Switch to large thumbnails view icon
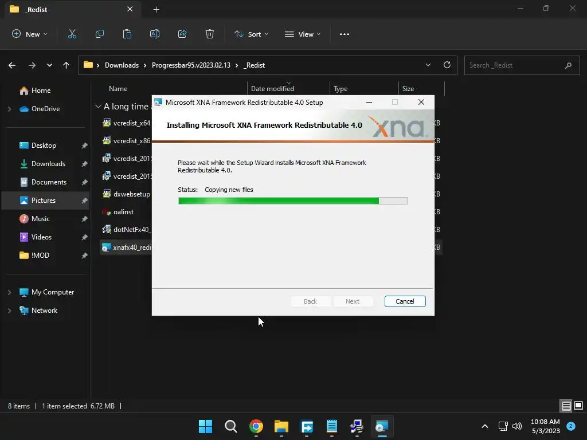 578,406
